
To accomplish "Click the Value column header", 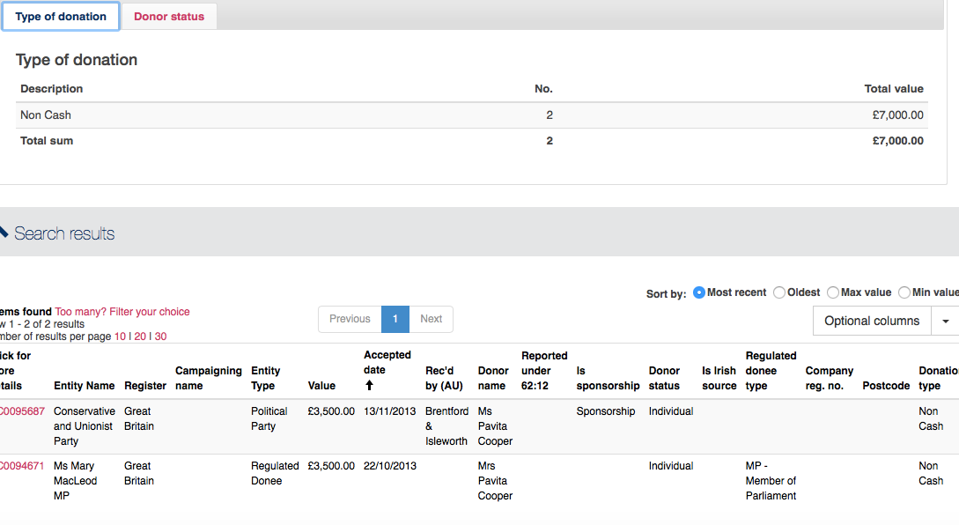I will click(321, 386).
